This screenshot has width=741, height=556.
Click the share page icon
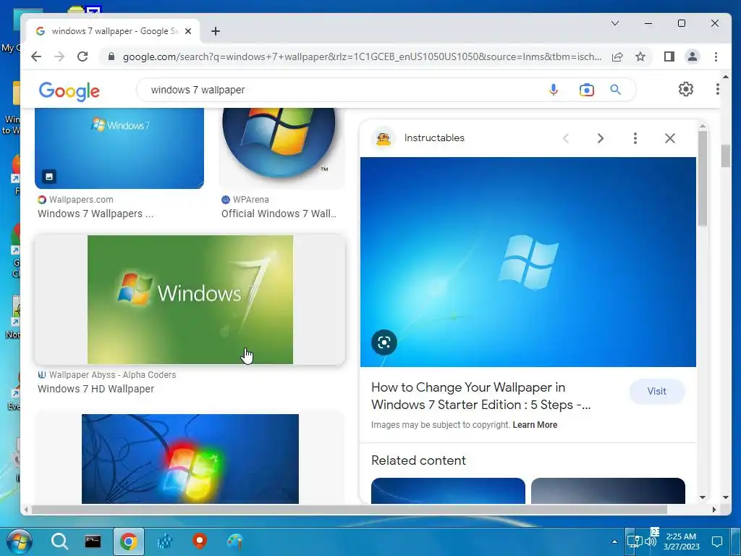(x=617, y=56)
